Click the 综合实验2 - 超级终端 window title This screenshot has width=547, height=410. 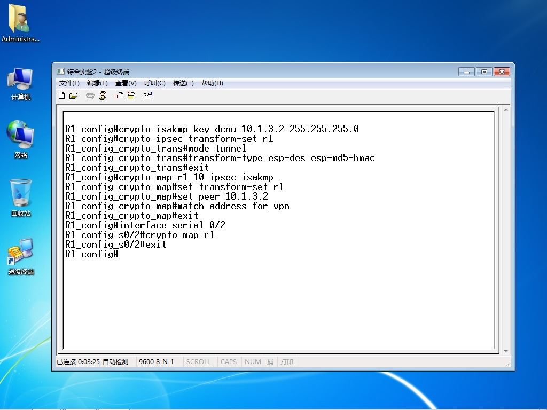98,72
